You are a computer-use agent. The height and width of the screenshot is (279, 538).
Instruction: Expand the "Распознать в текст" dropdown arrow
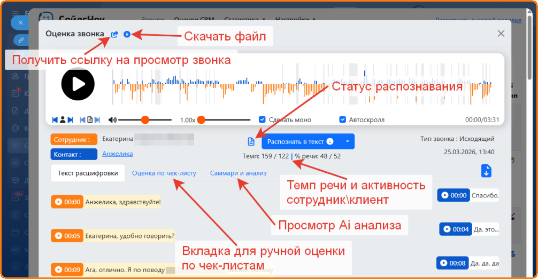click(x=348, y=141)
